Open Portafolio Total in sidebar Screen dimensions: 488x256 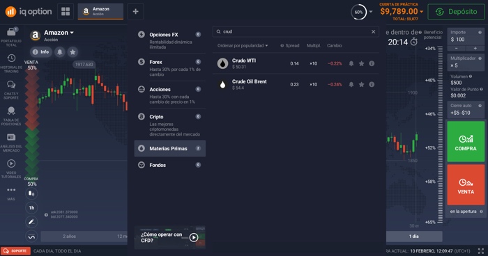tap(11, 37)
